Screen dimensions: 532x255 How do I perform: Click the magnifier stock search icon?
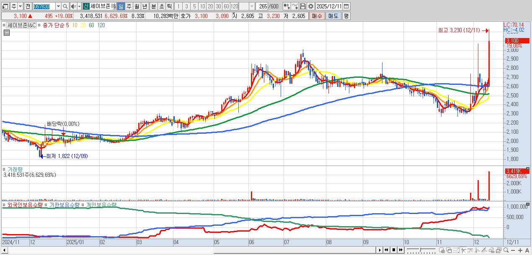point(65,6)
